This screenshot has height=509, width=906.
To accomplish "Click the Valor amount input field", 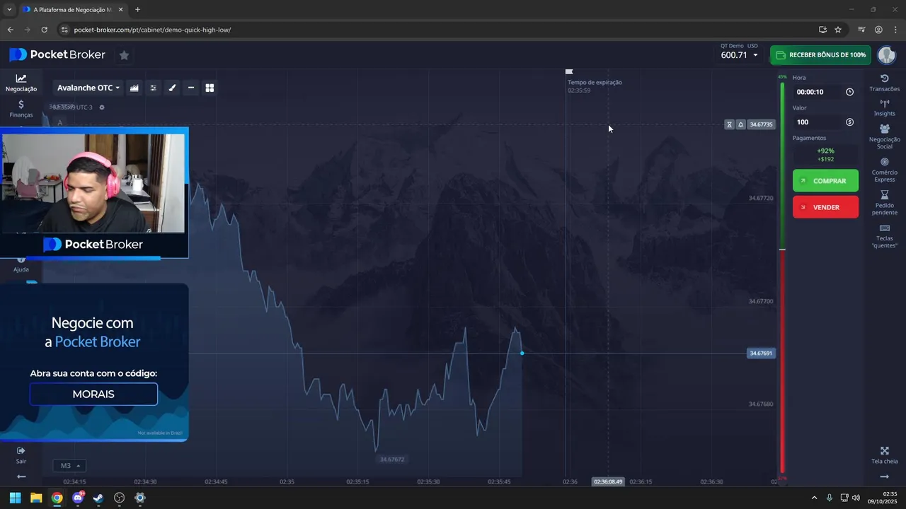I will point(825,122).
